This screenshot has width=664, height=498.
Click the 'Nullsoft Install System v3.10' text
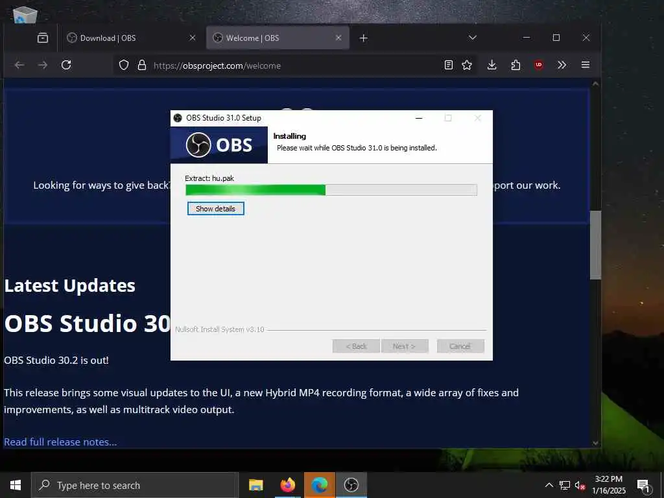pos(220,329)
